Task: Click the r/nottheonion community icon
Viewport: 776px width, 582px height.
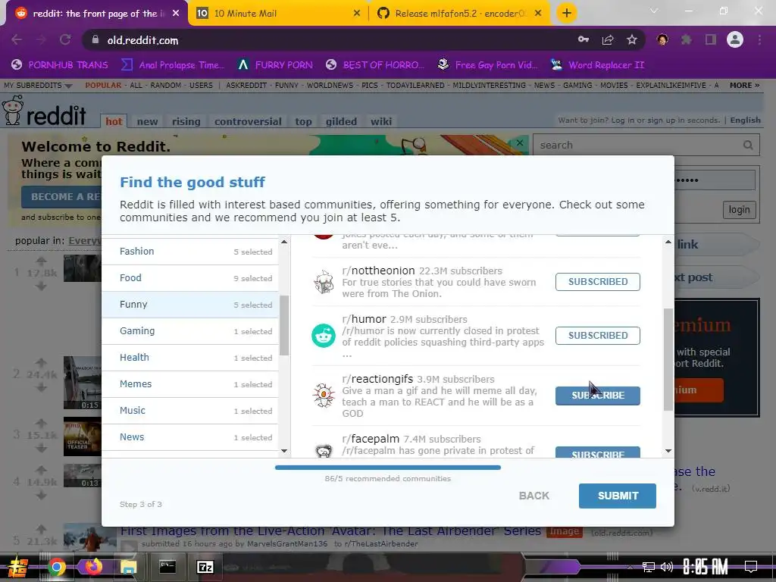Action: (x=324, y=282)
